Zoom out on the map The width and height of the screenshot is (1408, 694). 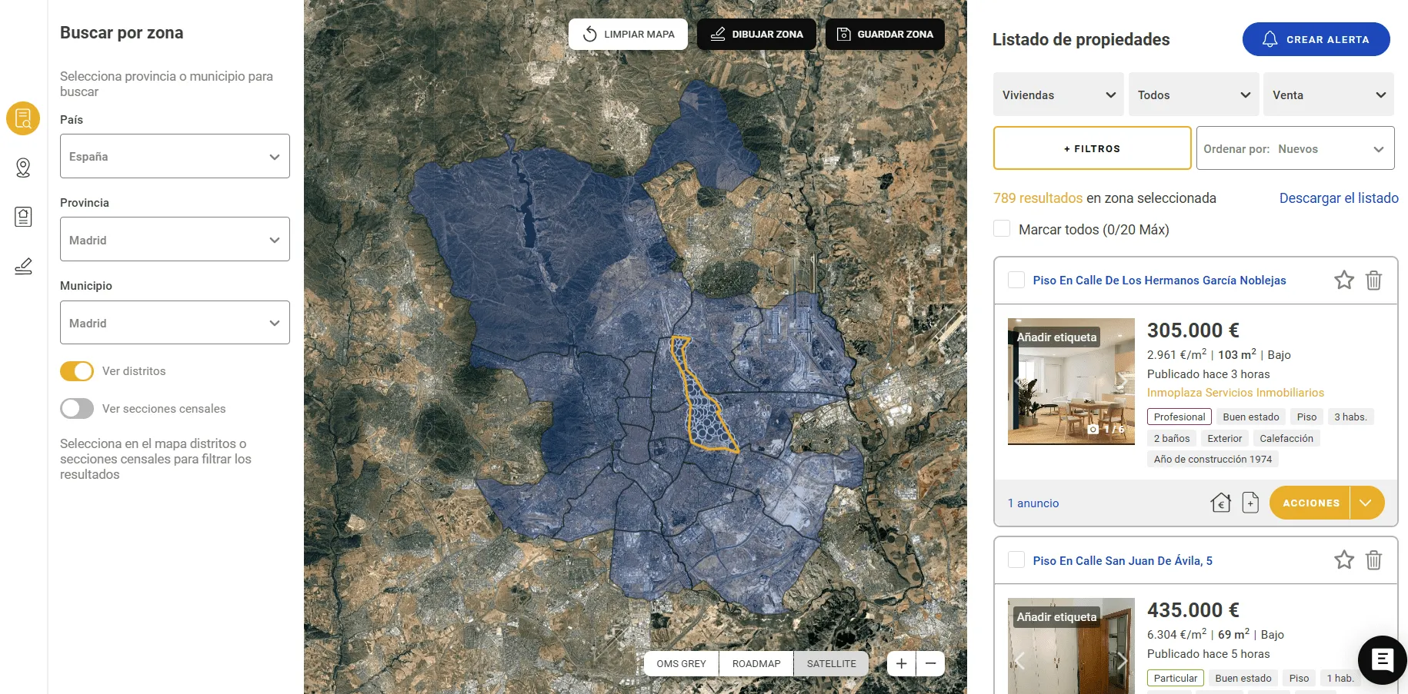(x=930, y=663)
